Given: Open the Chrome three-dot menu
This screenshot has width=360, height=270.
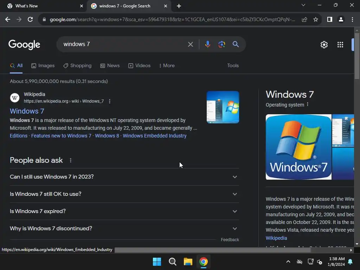Looking at the screenshot, I should 352,20.
